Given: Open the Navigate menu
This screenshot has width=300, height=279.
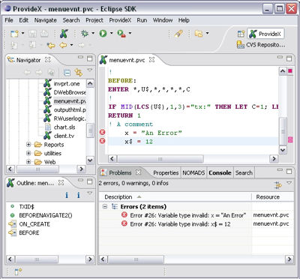Looking at the screenshot, I should 46,20.
